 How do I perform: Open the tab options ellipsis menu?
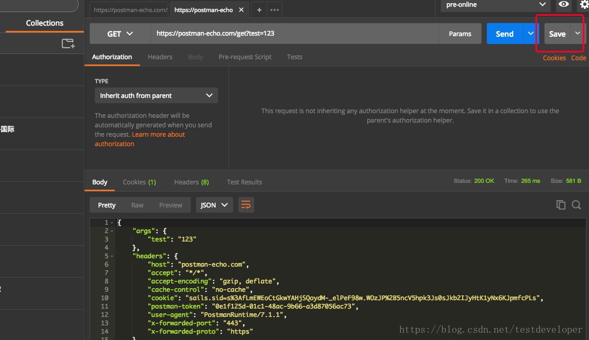tap(274, 10)
